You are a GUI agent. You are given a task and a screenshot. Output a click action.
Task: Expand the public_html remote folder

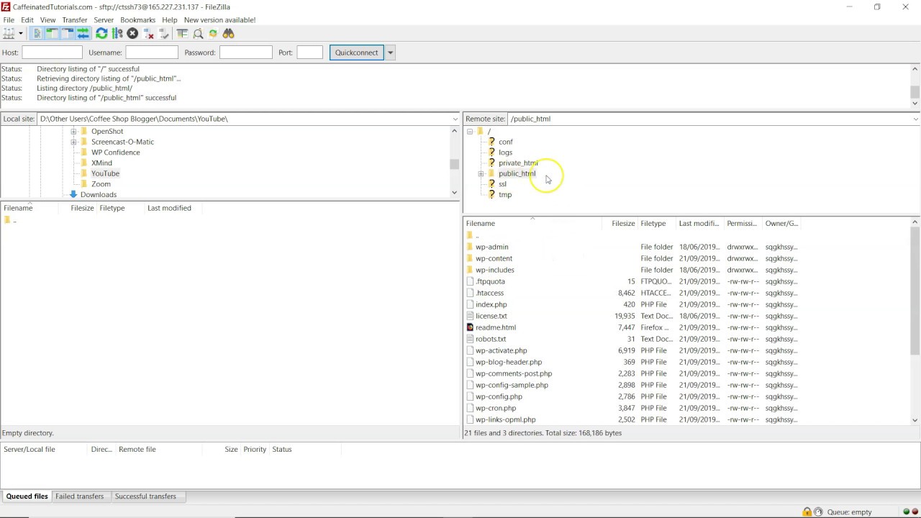click(x=481, y=174)
